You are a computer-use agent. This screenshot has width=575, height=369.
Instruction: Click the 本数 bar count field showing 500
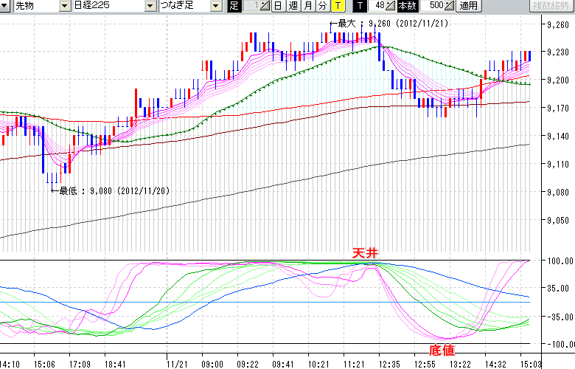435,6
